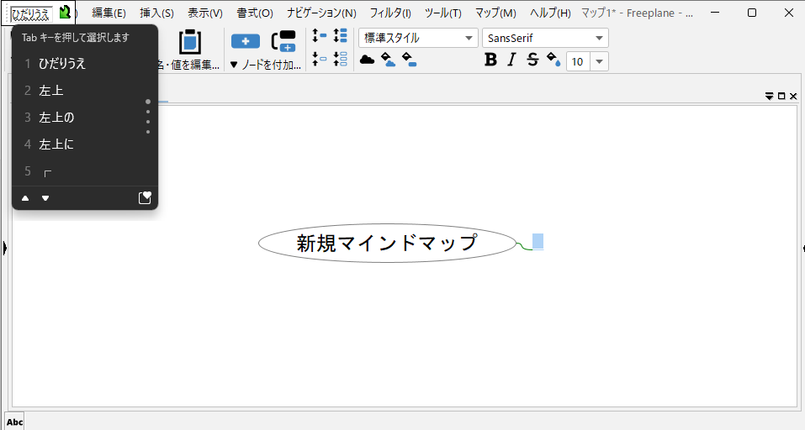Screen dimensions: 805x430
Task: Click the 名・値を編集 toolbar label
Action: pyautogui.click(x=188, y=66)
